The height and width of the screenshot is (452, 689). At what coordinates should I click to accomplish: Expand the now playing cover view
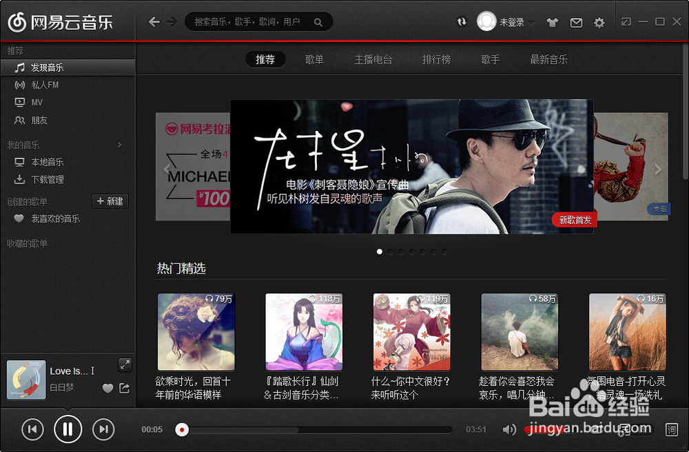[125, 364]
